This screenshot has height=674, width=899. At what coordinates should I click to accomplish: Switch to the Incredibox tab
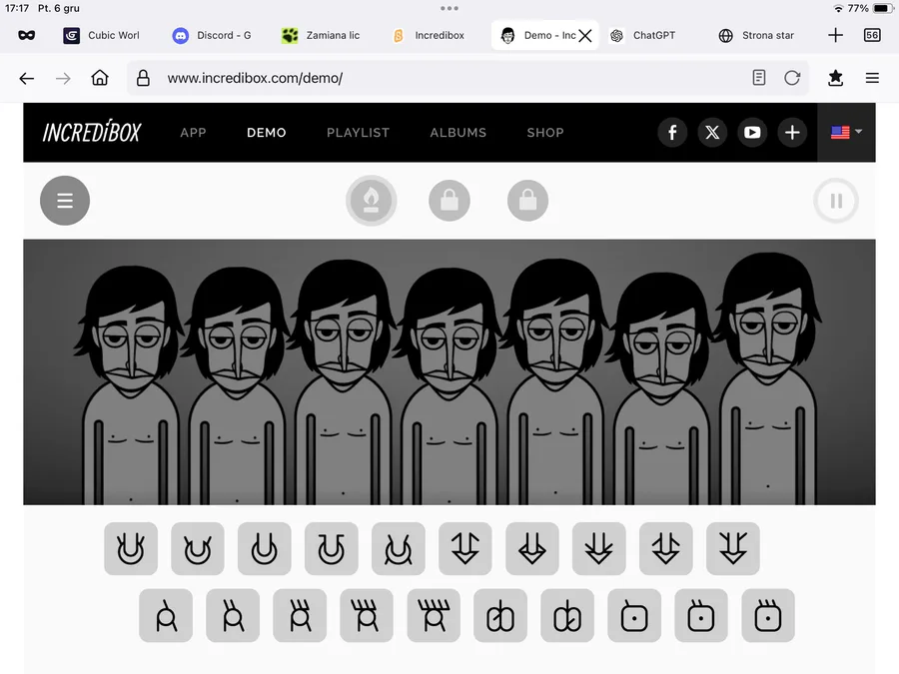pos(429,36)
